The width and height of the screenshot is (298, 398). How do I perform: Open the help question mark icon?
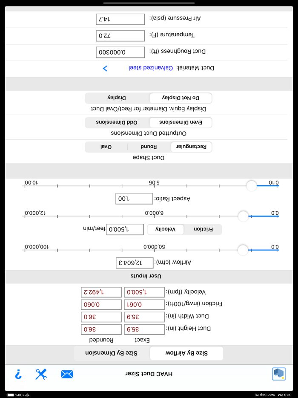[18, 374]
